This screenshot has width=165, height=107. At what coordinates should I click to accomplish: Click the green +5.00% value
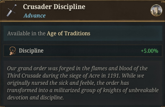pos(149,51)
